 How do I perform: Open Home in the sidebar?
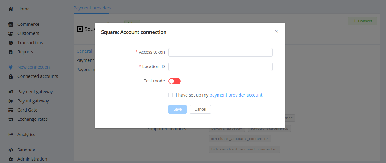point(24,9)
